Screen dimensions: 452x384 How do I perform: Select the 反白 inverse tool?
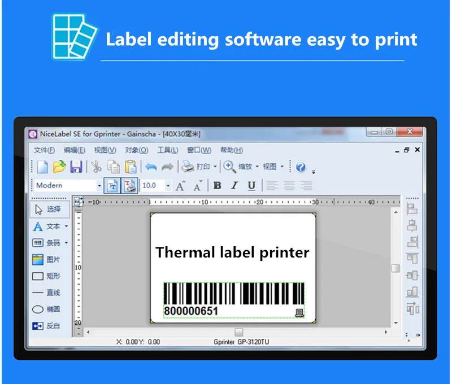[46, 326]
